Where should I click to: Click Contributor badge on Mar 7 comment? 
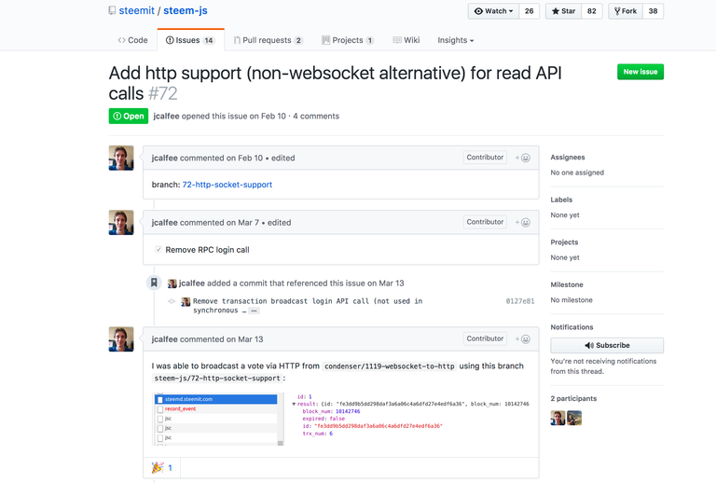pos(485,222)
